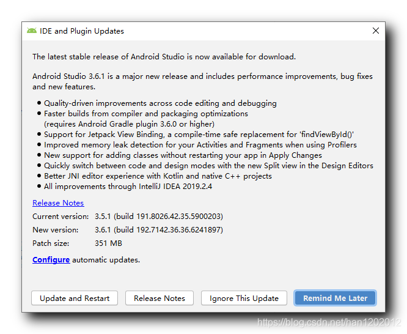Select the current version build number 191.8026.42.35.5900203
The width and height of the screenshot is (407, 334).
point(178,217)
